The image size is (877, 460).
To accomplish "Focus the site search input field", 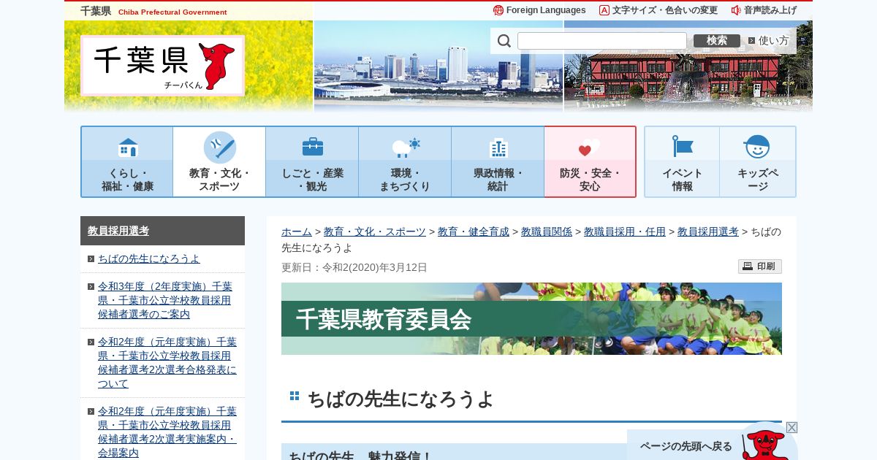I will [602, 41].
